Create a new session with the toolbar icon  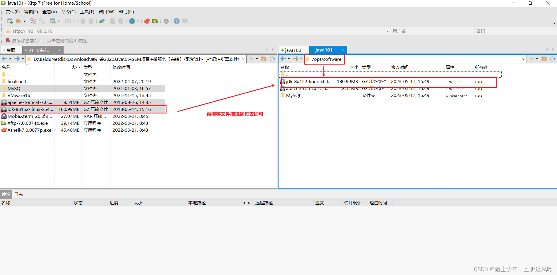10,21
